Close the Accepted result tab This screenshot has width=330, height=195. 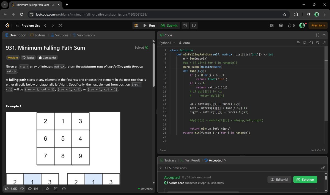point(225,160)
